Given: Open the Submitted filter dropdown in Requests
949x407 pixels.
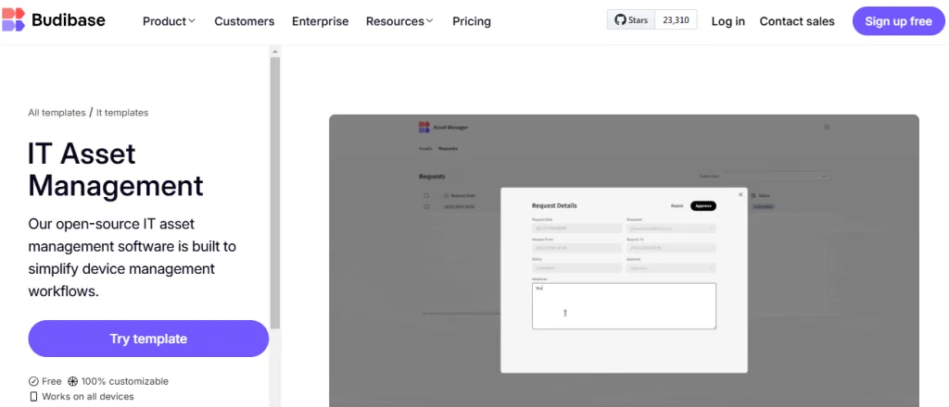Looking at the screenshot, I should (x=764, y=176).
